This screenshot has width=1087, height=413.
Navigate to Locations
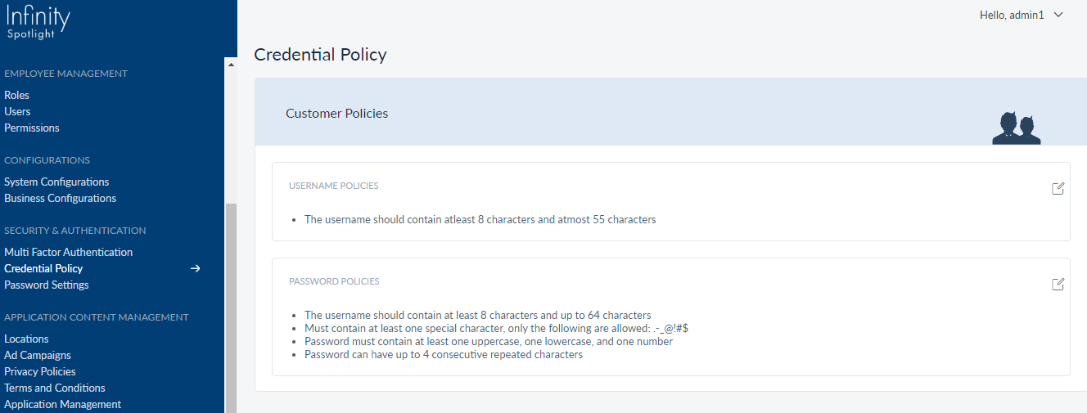pos(26,339)
